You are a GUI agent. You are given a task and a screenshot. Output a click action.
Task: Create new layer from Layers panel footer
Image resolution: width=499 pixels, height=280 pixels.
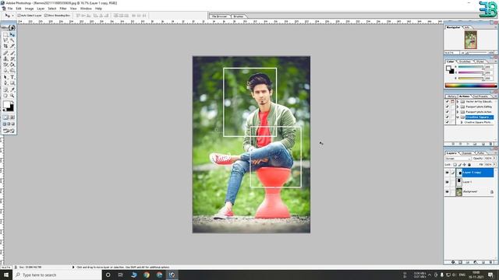[483, 262]
